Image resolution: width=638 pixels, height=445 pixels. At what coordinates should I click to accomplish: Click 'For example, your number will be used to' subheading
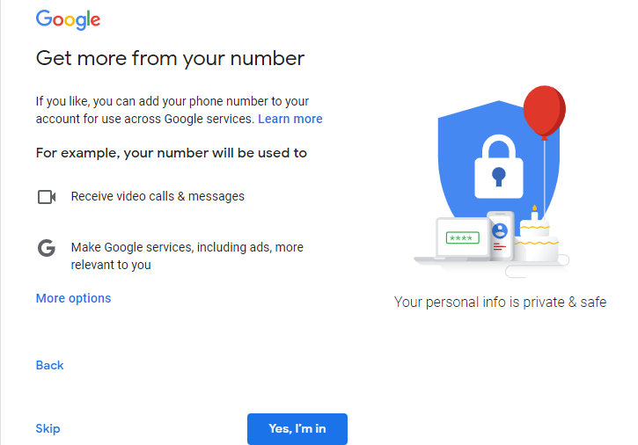pyautogui.click(x=172, y=153)
